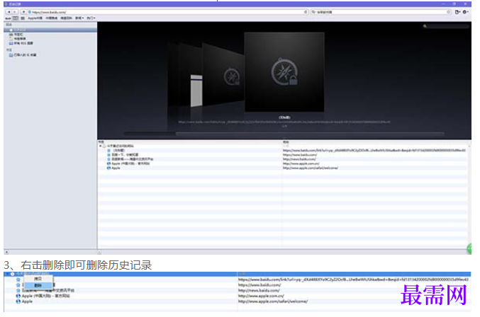480x317 pixels.
Task: Click the reading list glasses icon
Action: pyautogui.click(x=8, y=18)
